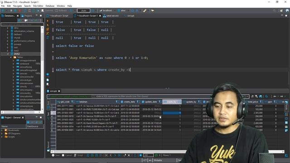This screenshot has height=163, width=290.
Task: Expand the Scripts project folder
Action: (2, 137)
